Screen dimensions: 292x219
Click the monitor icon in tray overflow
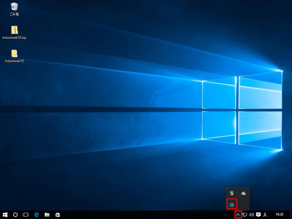[x=232, y=204]
